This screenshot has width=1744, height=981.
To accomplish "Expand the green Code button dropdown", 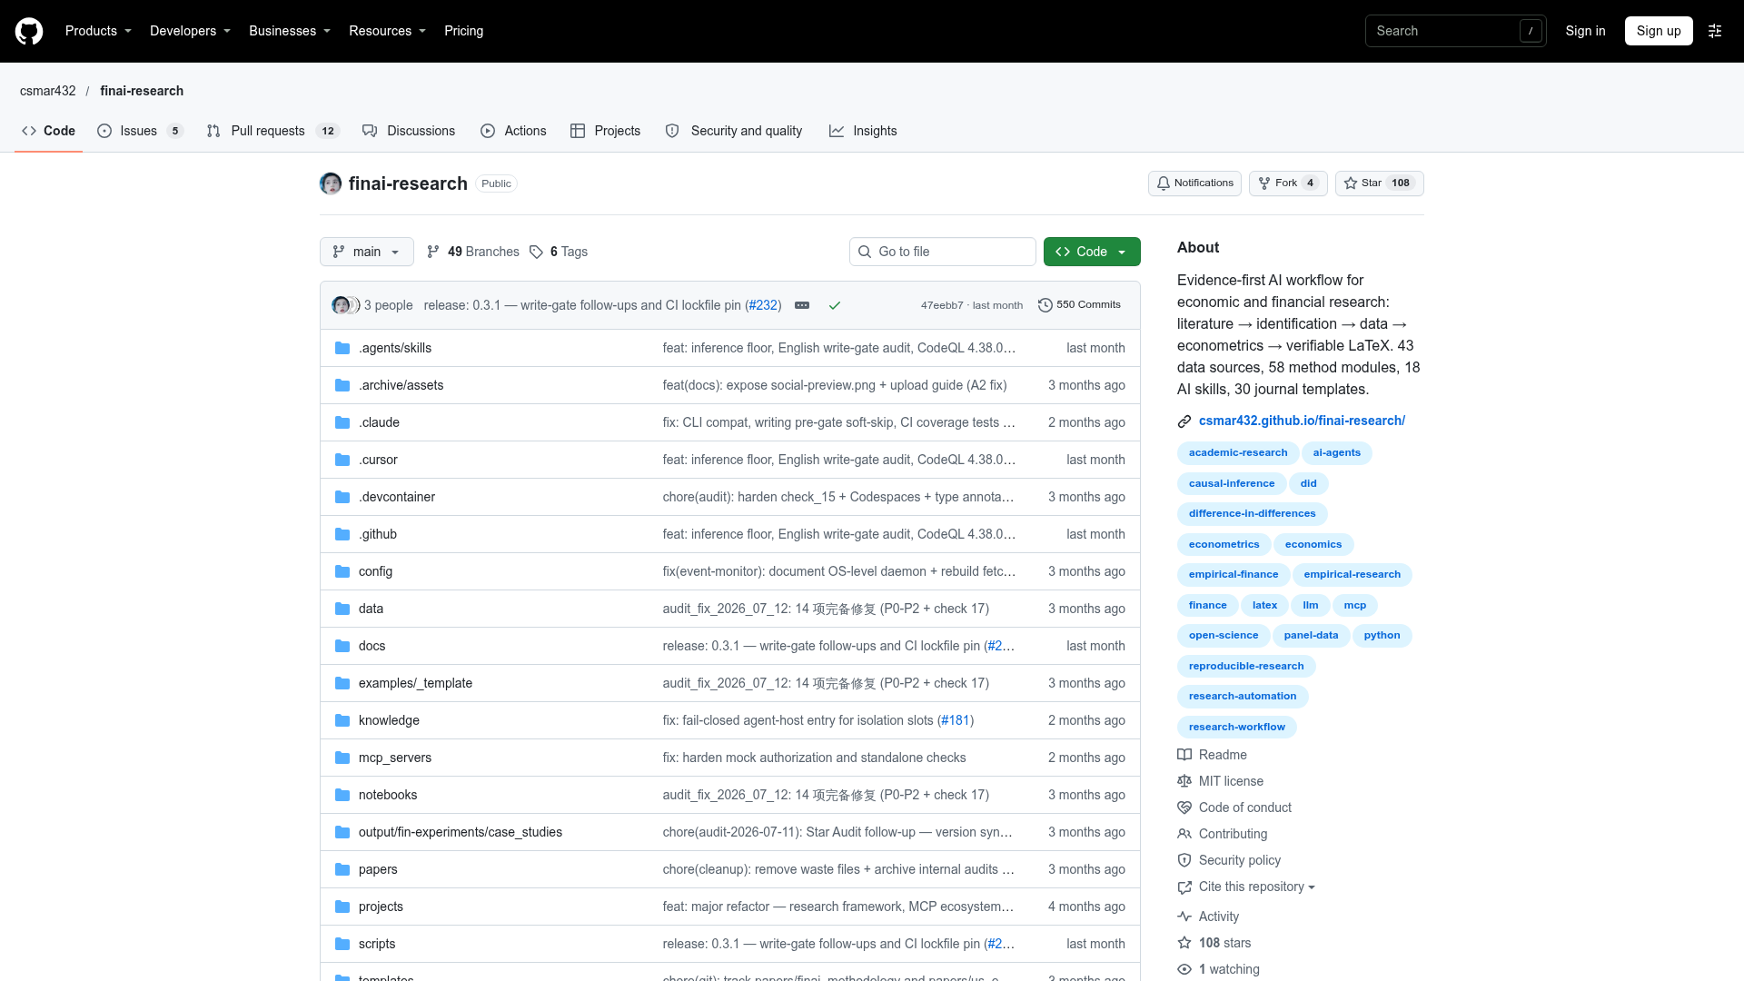I will coord(1092,252).
